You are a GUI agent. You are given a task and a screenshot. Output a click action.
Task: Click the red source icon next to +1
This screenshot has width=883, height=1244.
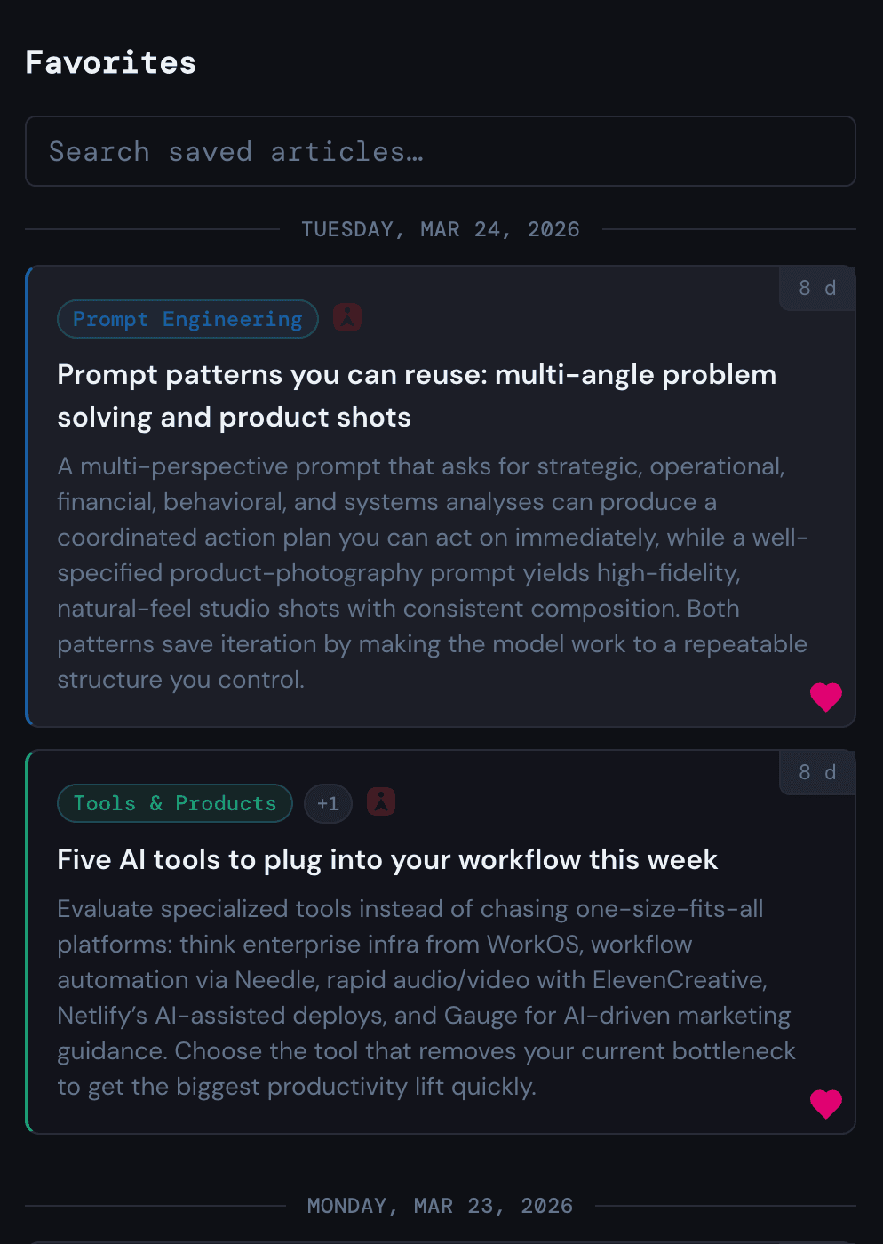381,802
